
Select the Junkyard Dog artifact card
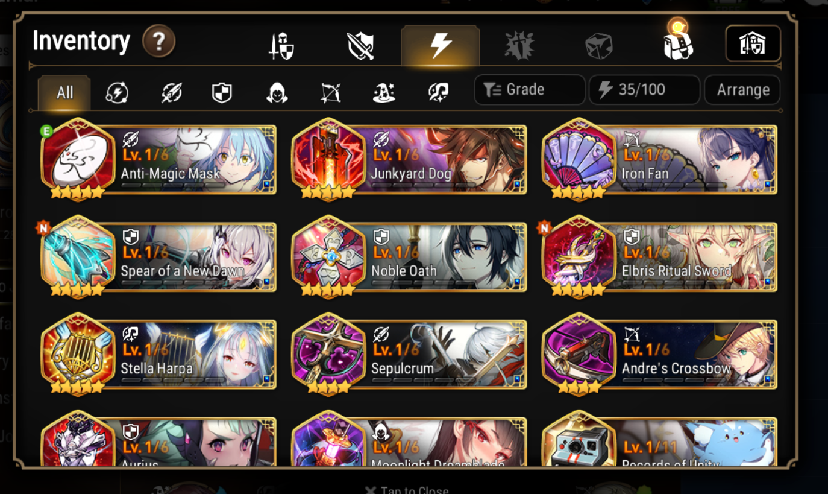click(409, 160)
